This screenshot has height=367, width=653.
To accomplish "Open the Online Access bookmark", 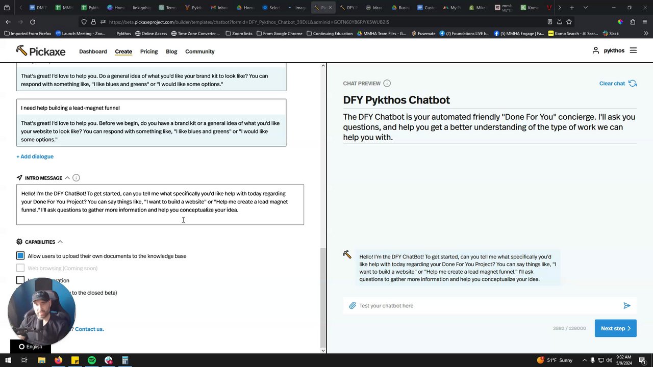I will point(151,34).
